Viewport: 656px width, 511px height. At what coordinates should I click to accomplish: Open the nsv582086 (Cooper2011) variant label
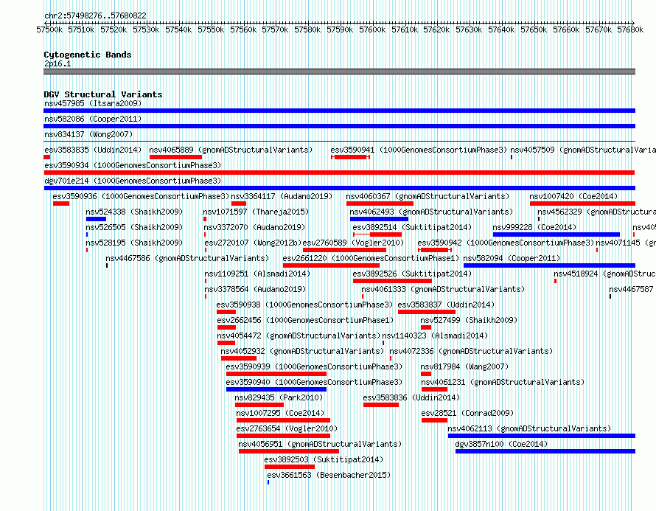[x=93, y=119]
